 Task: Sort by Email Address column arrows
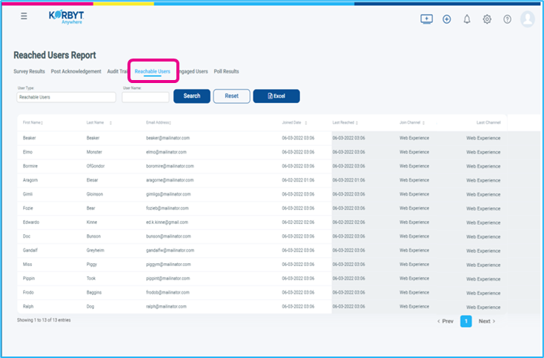click(x=170, y=123)
